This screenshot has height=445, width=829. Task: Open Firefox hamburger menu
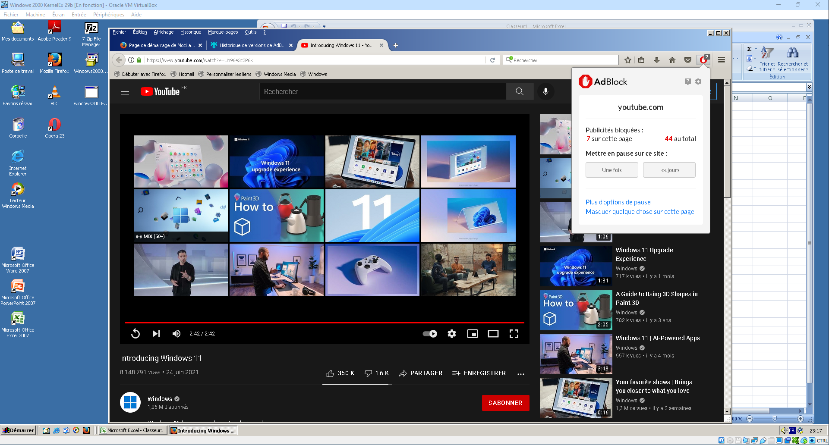pyautogui.click(x=722, y=60)
